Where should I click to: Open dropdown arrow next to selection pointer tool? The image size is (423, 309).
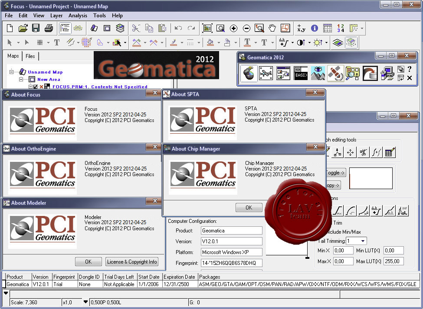[x=18, y=42]
